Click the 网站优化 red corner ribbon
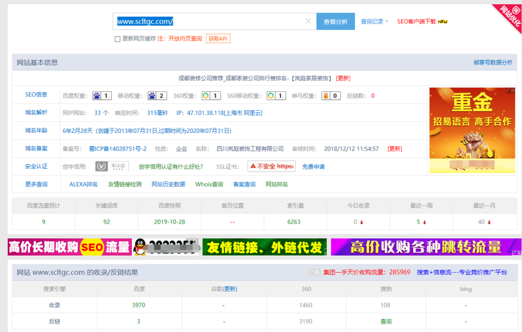Screen dimensions: 522x332 click(510, 16)
